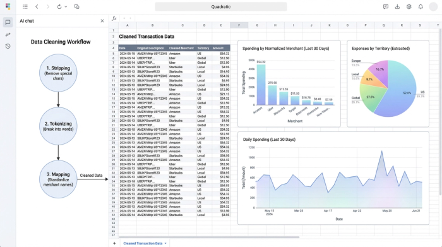This screenshot has width=442, height=247.
Task: Open the history clock sidebar icon
Action: coord(8,46)
